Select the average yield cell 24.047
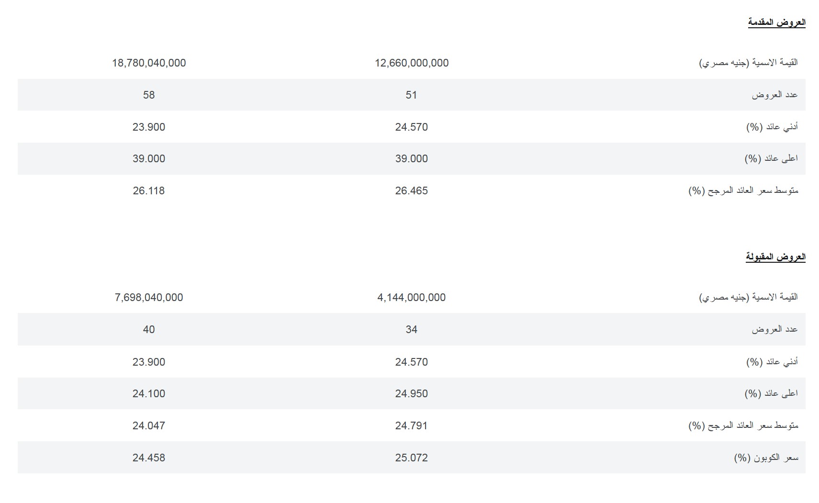 [149, 426]
